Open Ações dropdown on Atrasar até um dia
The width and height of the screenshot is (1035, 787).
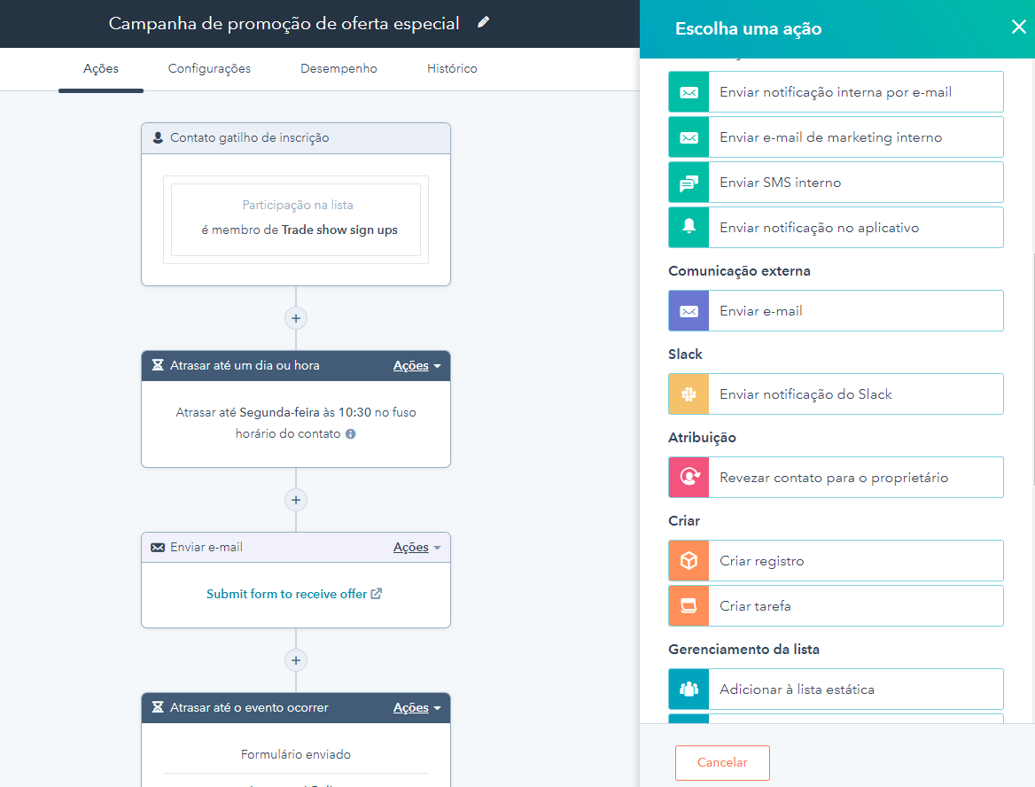[x=416, y=366]
